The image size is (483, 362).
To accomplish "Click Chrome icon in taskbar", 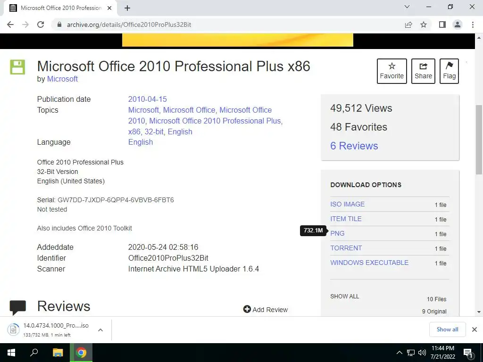I will tap(81, 353).
